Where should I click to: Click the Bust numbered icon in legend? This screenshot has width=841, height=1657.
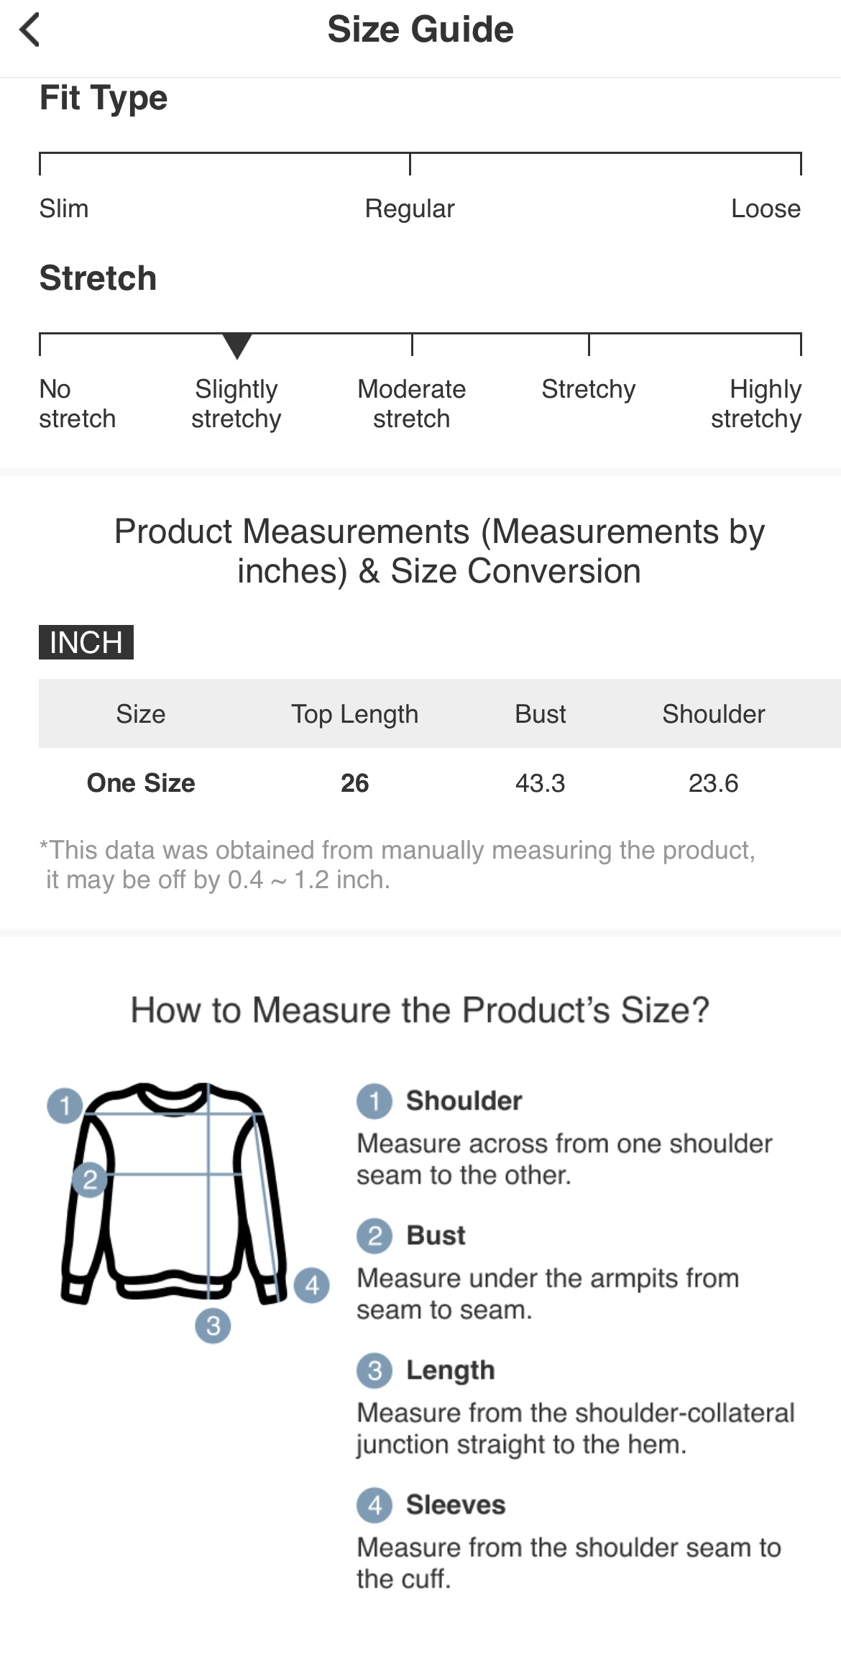(374, 1236)
